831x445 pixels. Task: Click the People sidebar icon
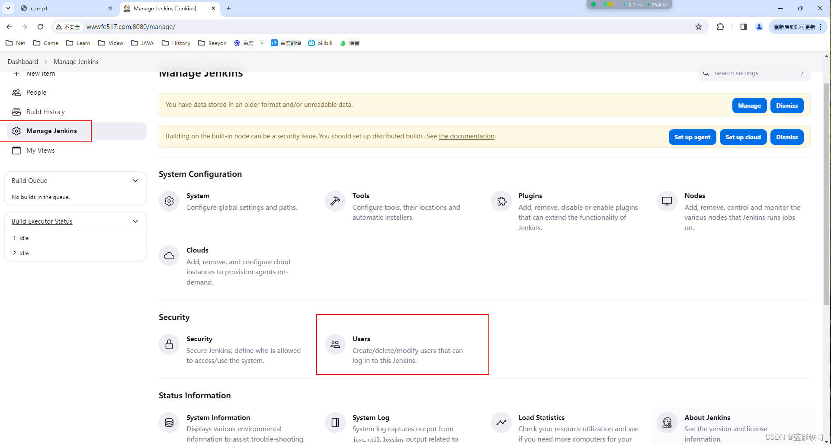coord(16,93)
